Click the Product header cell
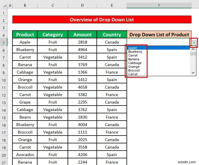Image resolution: width=199 pixels, height=165 pixels. click(25, 34)
